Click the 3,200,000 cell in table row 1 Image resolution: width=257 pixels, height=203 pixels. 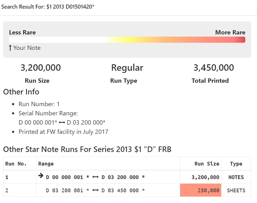(x=201, y=177)
